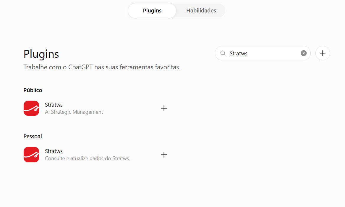Open the red Stratws logo under Público
The height and width of the screenshot is (207, 345).
pos(31,108)
